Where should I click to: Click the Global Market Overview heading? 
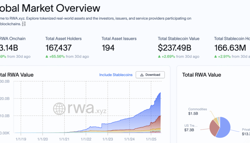click(x=50, y=8)
